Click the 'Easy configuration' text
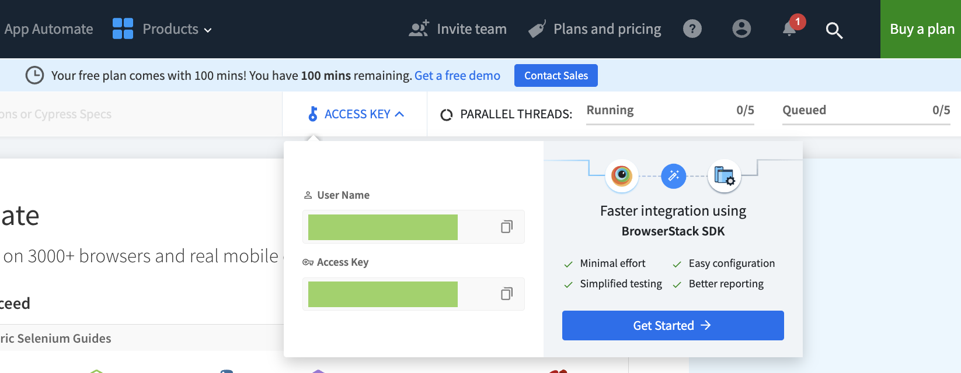 point(732,263)
